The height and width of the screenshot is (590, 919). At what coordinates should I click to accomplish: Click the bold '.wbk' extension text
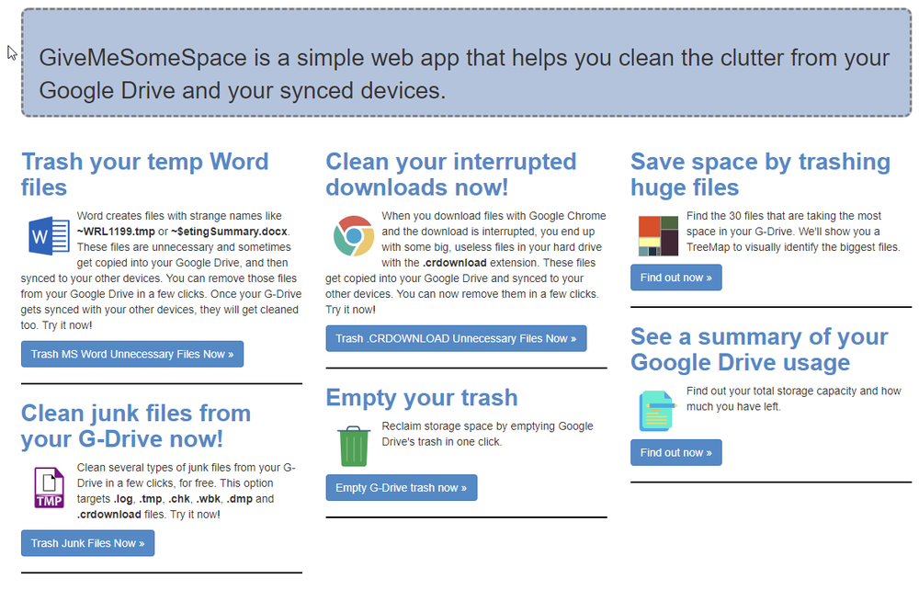[208, 499]
